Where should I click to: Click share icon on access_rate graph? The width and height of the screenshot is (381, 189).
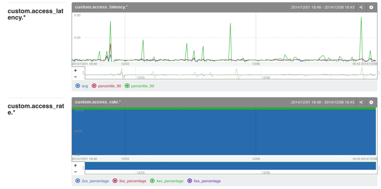coord(361,102)
